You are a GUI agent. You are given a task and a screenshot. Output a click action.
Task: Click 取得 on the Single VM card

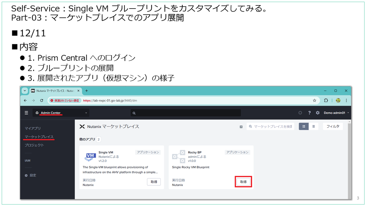coord(154,182)
